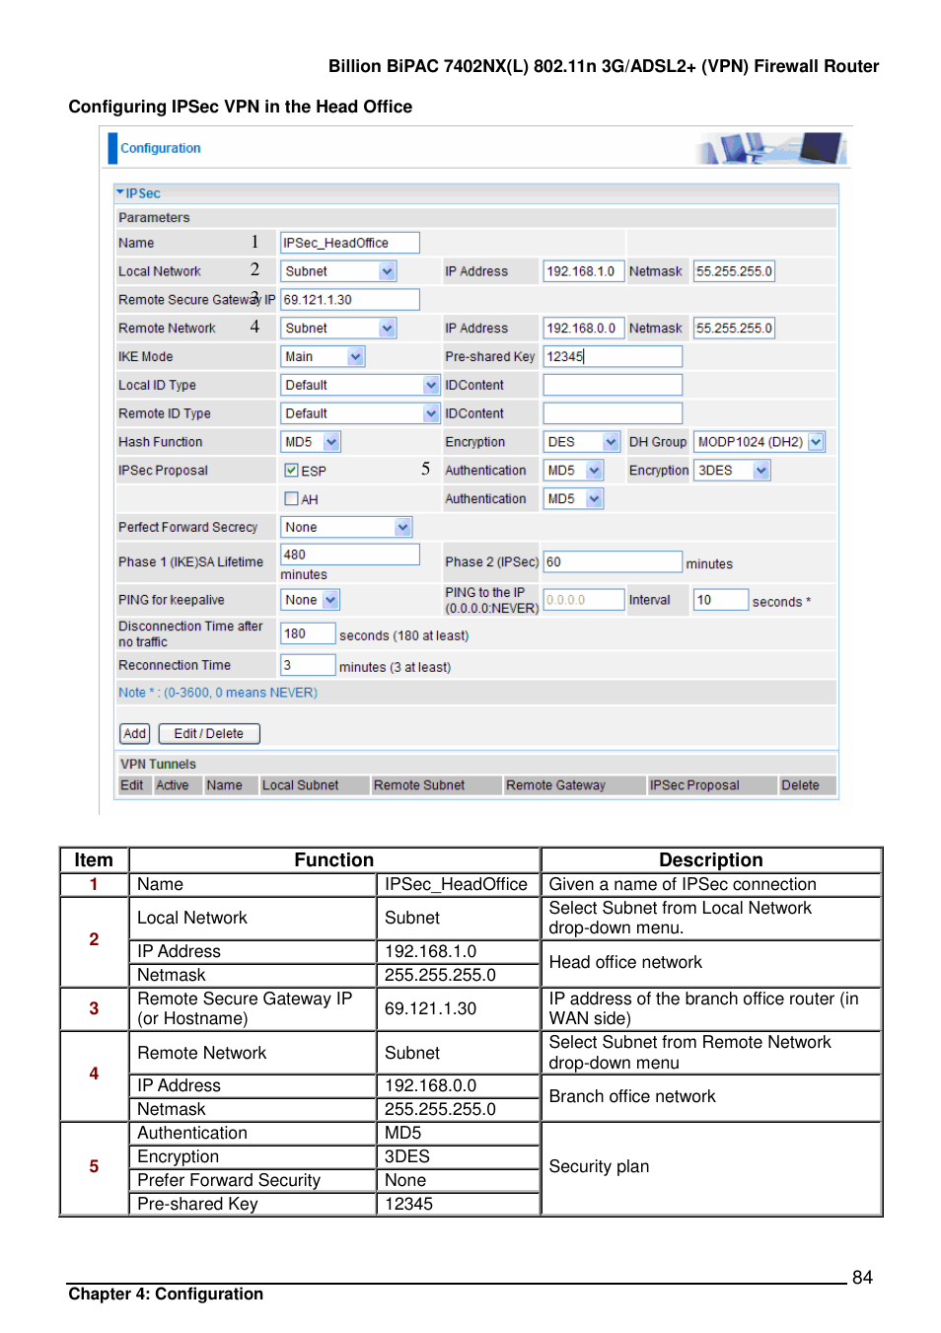Open the PING for keepalive dropdown
This screenshot has width=941, height=1333.
coord(311,600)
